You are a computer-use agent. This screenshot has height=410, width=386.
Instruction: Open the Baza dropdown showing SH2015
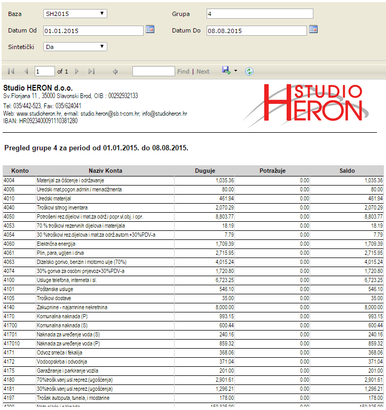75,14
